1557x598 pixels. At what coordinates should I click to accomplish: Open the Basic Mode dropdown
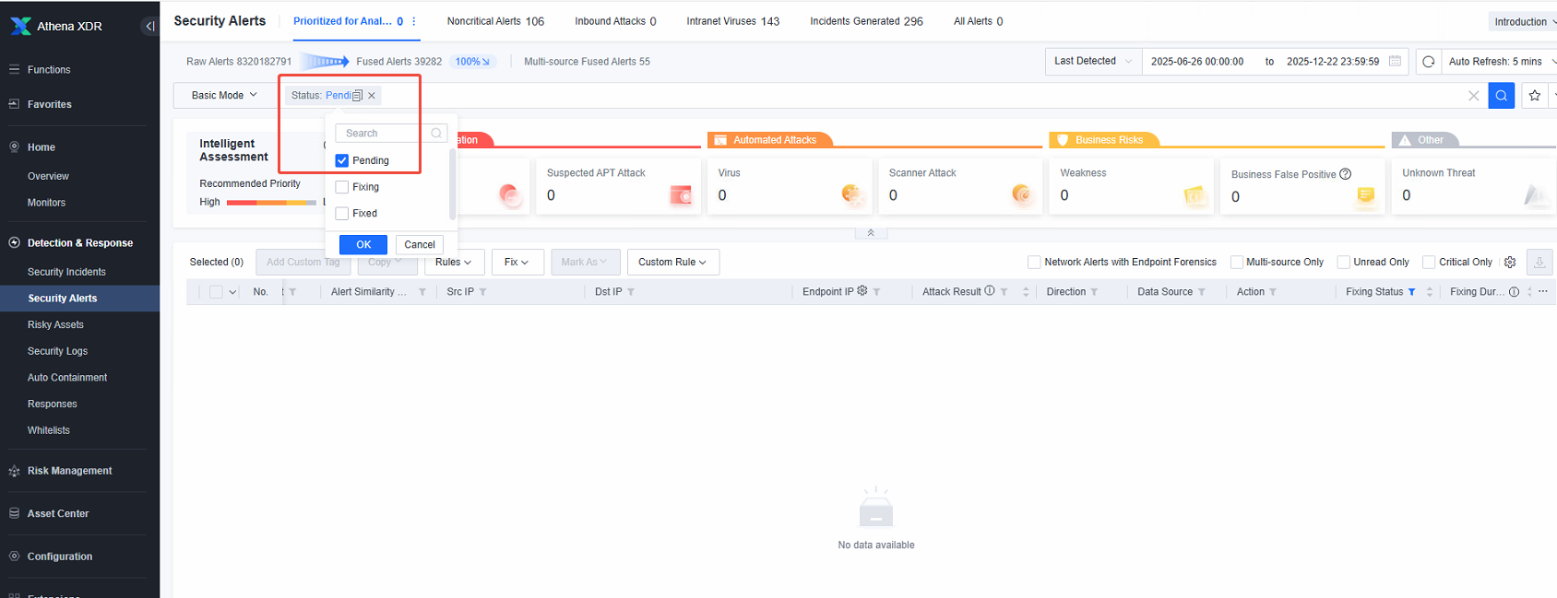(x=224, y=95)
